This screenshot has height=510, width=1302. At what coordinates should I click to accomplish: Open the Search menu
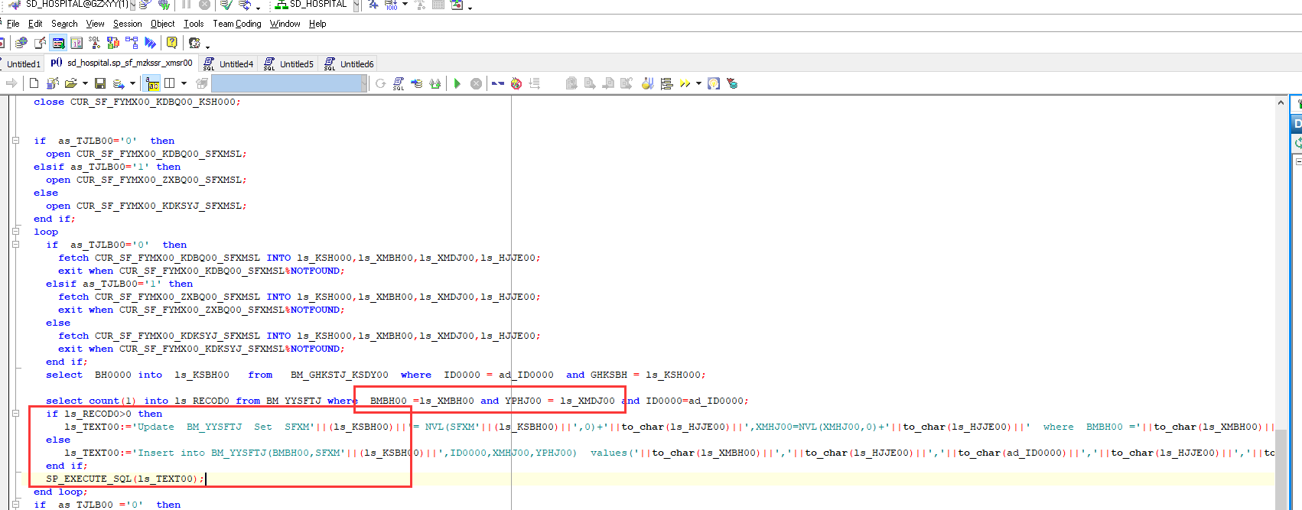(x=64, y=24)
